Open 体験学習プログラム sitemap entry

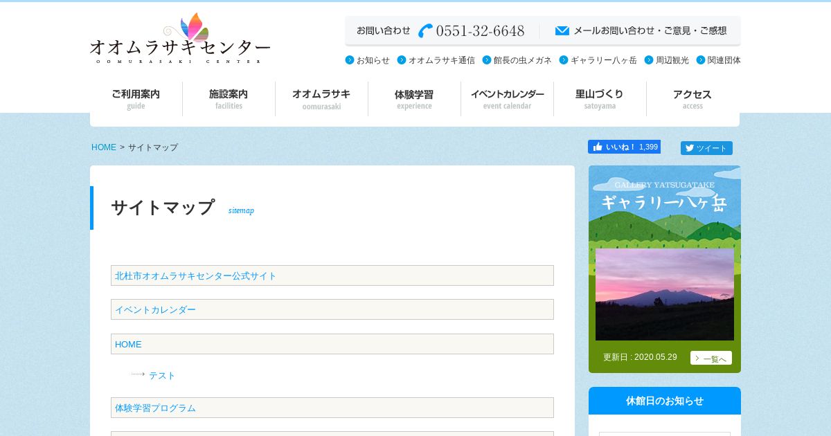click(x=155, y=408)
